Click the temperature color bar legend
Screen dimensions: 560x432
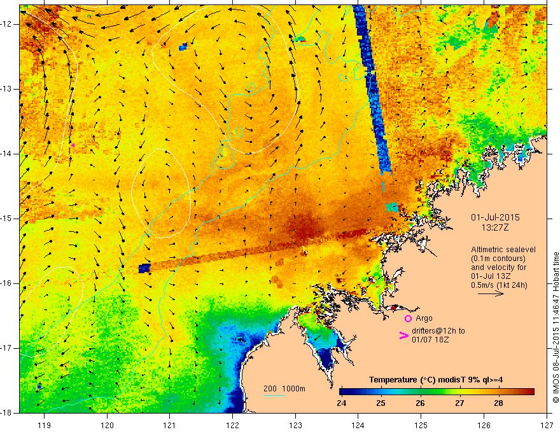click(x=437, y=392)
